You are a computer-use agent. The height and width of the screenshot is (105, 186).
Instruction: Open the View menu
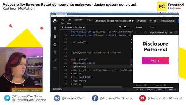(89, 20)
